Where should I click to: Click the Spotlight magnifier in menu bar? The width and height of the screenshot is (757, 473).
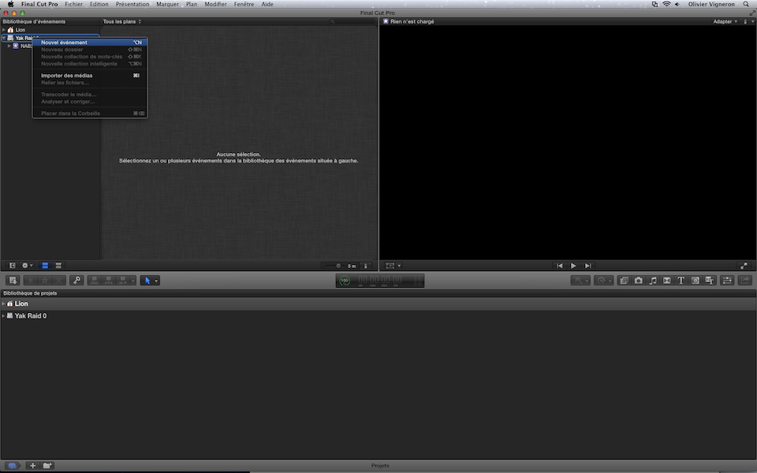(x=746, y=5)
